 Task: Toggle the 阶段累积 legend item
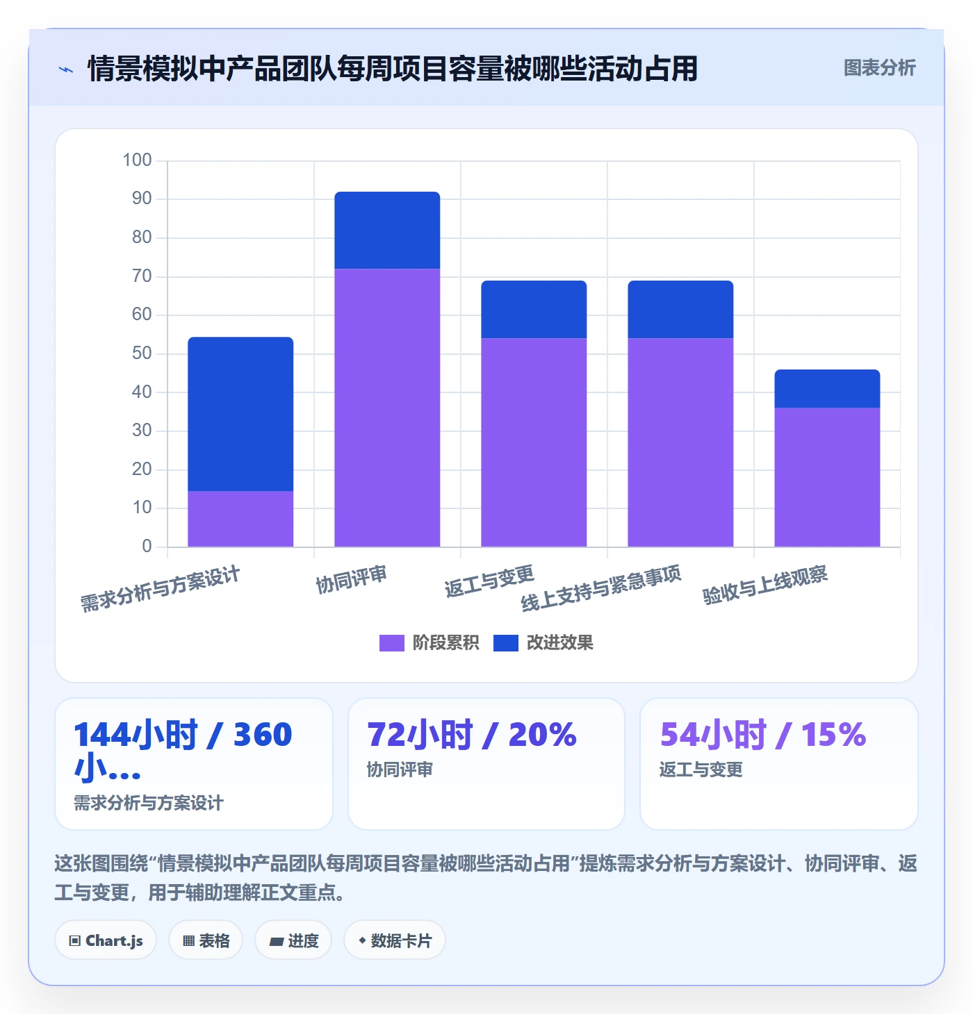coord(429,642)
